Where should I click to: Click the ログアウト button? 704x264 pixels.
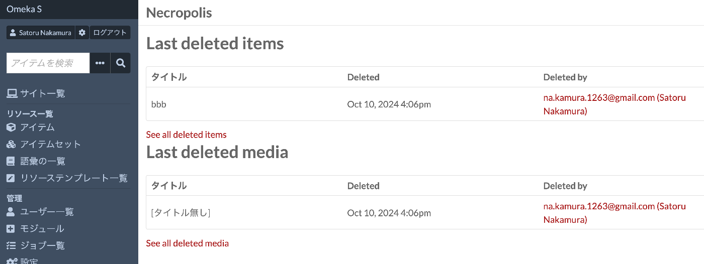click(x=110, y=33)
